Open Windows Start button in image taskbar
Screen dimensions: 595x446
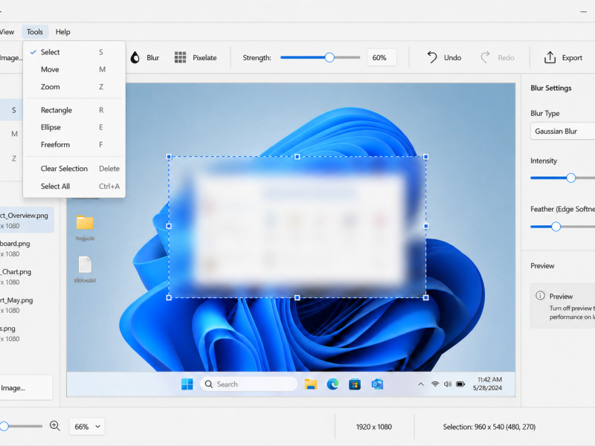click(x=187, y=384)
